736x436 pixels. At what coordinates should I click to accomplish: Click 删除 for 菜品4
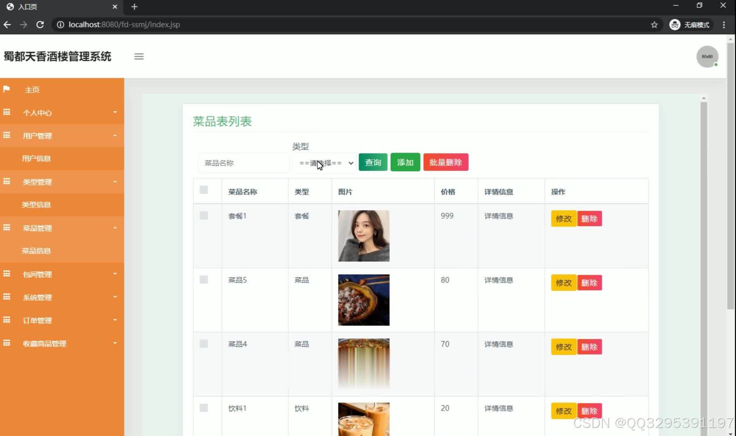(589, 347)
